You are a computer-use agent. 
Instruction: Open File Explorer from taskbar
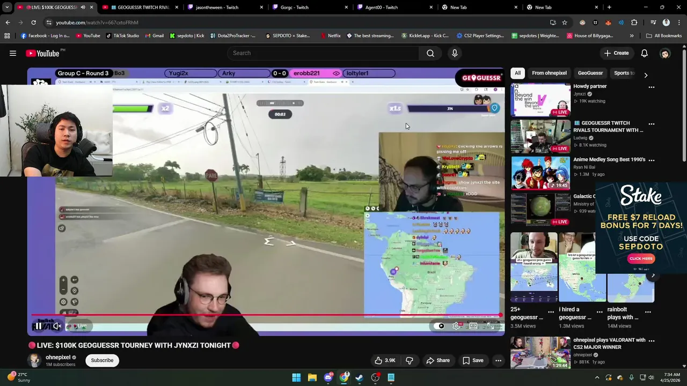(x=312, y=377)
